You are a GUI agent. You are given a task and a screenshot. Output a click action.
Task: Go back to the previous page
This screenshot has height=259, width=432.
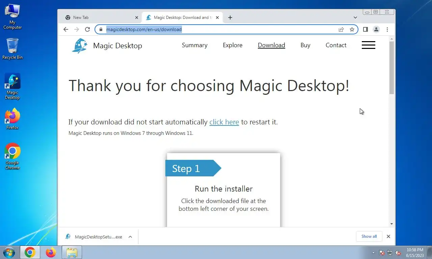coord(66,29)
